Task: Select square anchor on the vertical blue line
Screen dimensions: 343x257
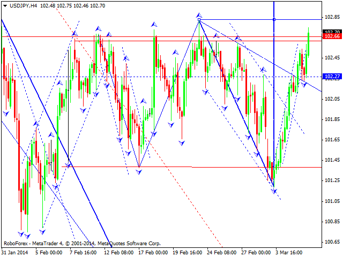Action: click(274, 19)
